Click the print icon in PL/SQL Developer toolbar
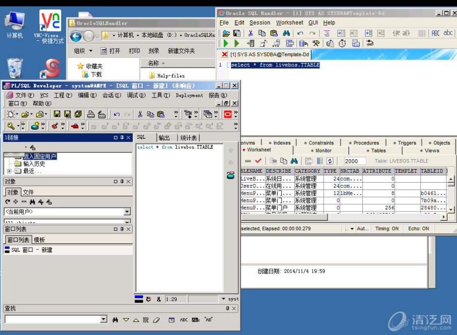457x335 pixels. click(91, 114)
